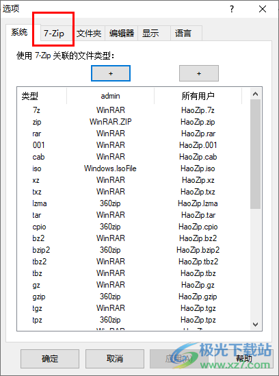Open the 文件夹 tab
279x376 pixels.
click(x=89, y=33)
